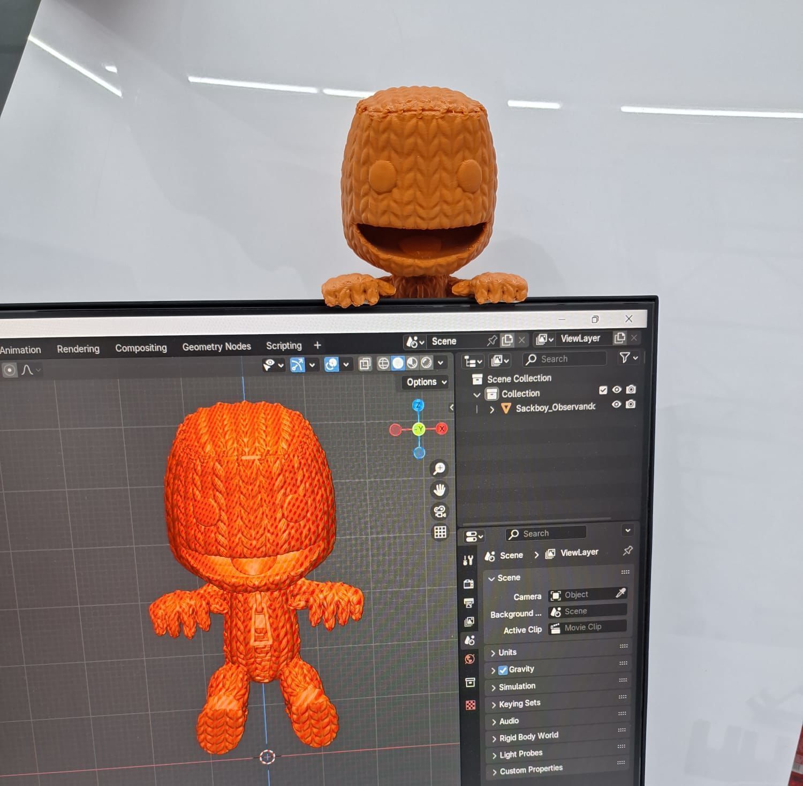Open overlays settings dropdown arrow

pyautogui.click(x=346, y=365)
